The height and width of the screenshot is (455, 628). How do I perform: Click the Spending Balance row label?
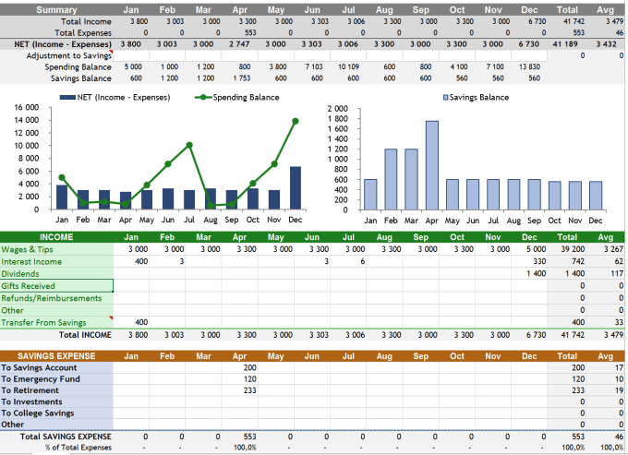click(78, 66)
